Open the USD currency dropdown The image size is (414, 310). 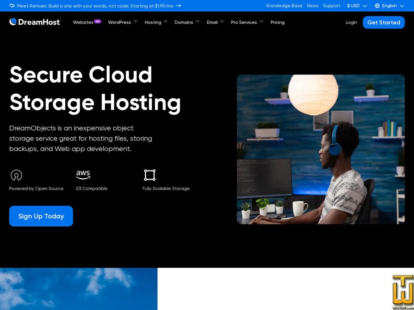357,6
